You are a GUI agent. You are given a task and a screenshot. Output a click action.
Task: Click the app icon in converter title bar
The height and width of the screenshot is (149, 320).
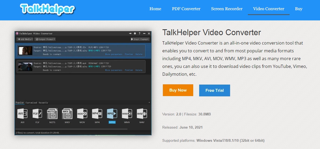[17, 33]
